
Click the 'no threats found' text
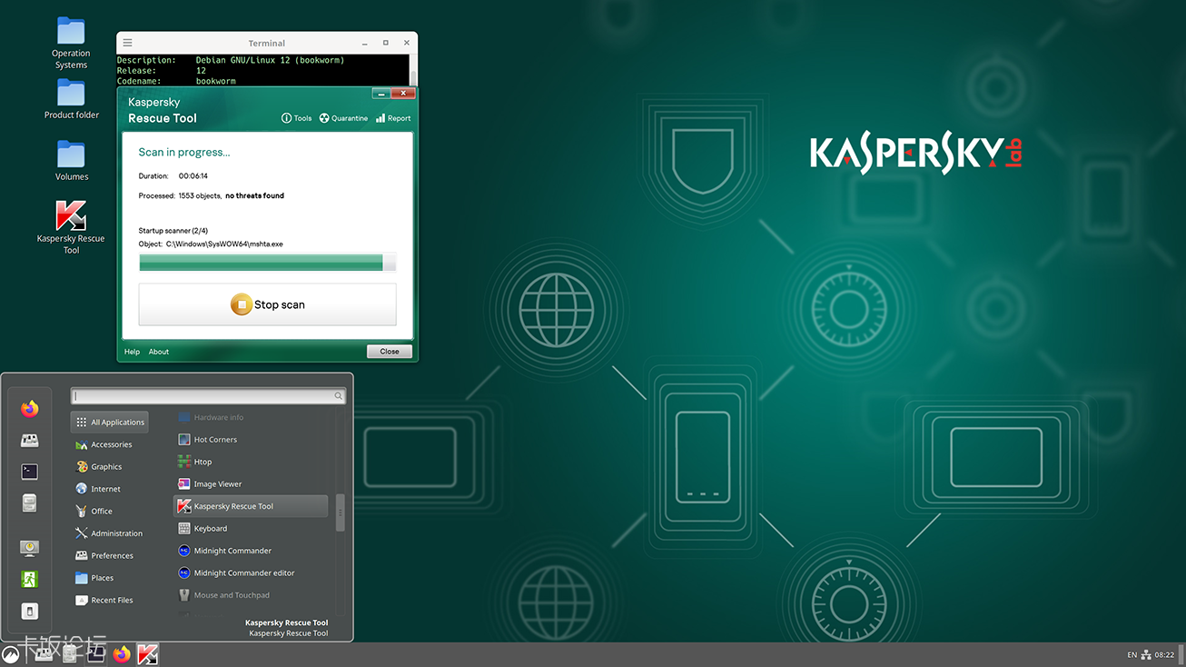(x=255, y=196)
